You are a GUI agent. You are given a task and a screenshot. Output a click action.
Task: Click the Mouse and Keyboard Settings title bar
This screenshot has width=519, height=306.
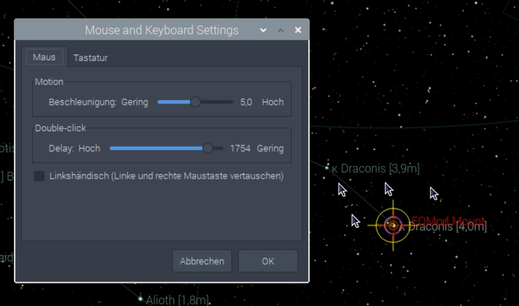click(x=161, y=30)
